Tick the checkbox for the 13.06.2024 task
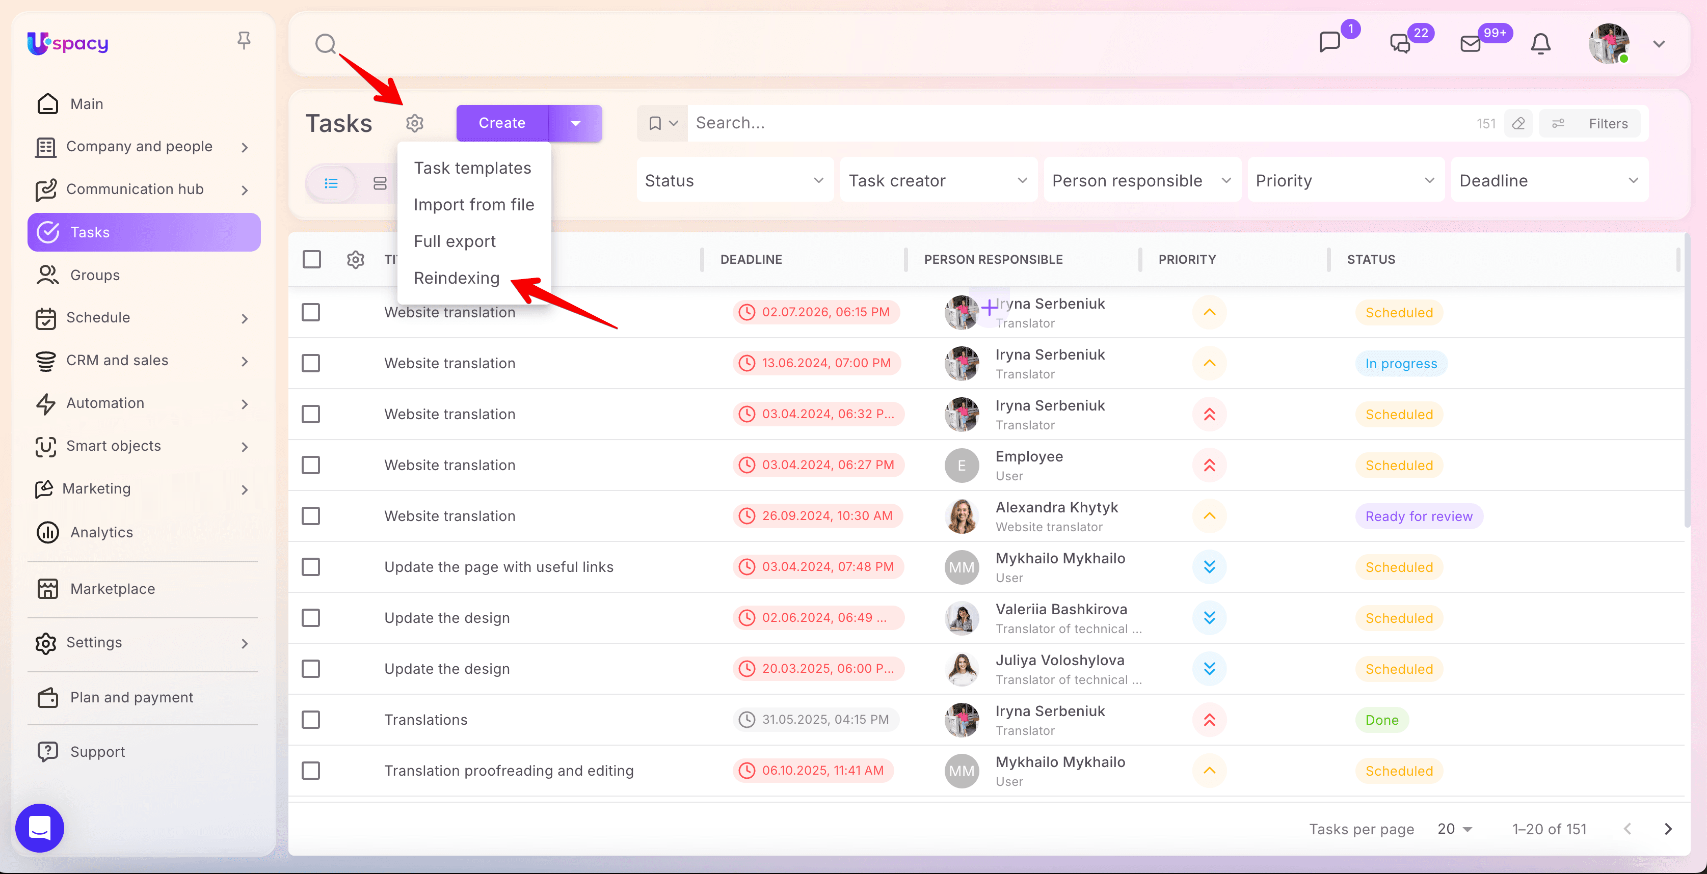1707x874 pixels. 311,363
